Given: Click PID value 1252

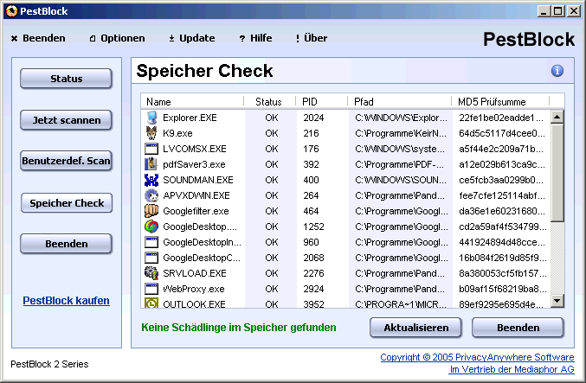Looking at the screenshot, I should pos(313,227).
